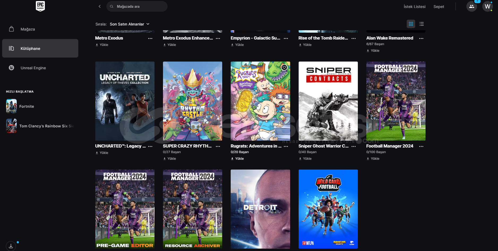This screenshot has height=251, width=498.
Task: Click the Alan Wake Remastered title
Action: (x=390, y=38)
